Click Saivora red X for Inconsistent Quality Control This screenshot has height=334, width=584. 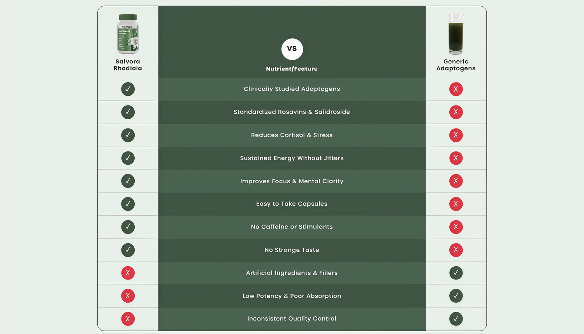(x=128, y=319)
